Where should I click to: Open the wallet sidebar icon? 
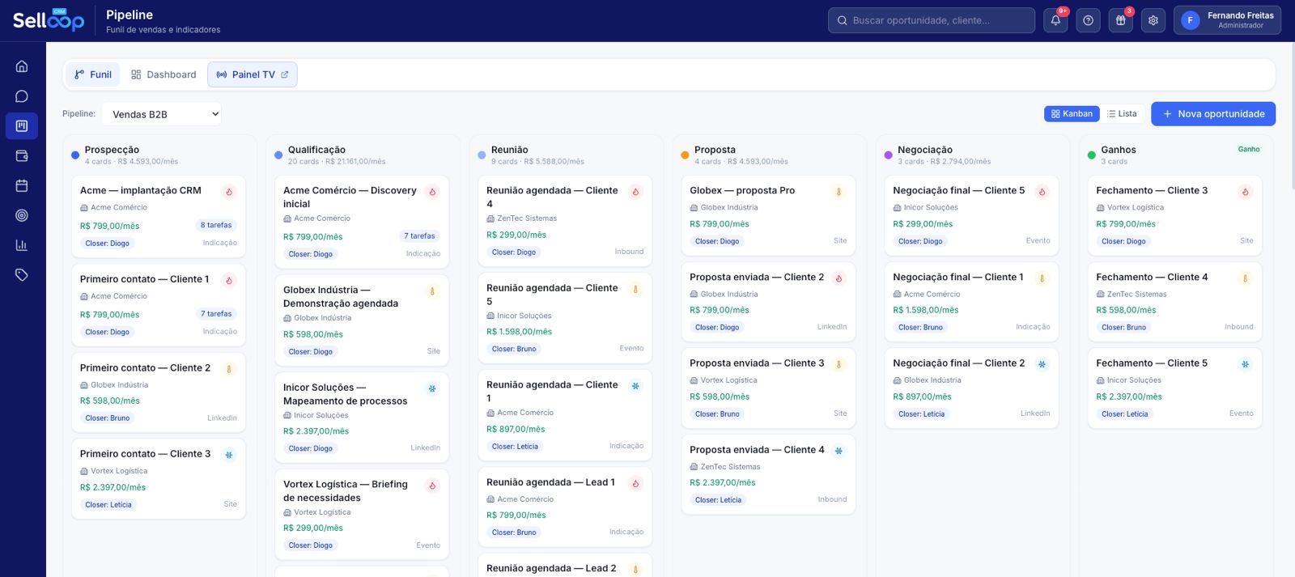[22, 155]
